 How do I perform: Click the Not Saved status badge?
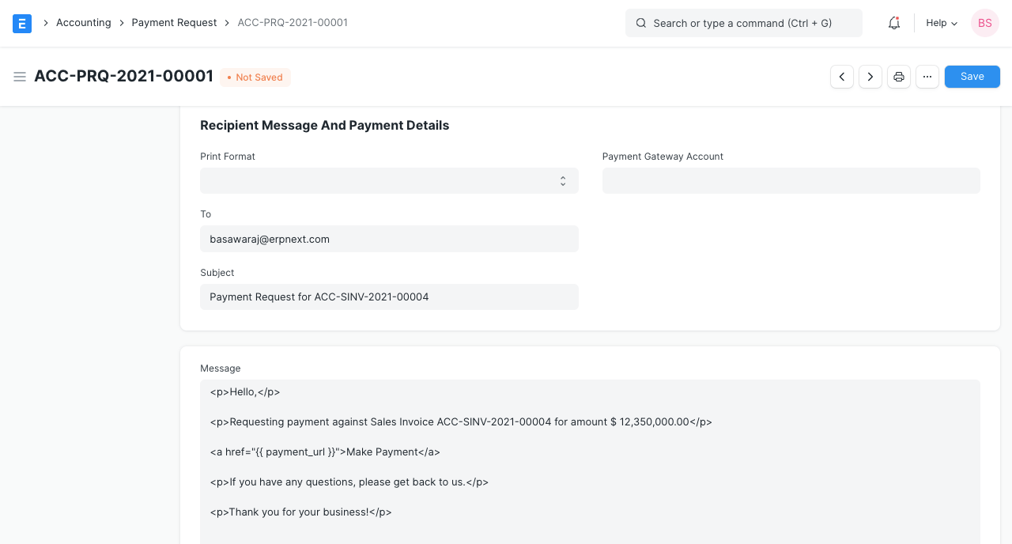(255, 77)
